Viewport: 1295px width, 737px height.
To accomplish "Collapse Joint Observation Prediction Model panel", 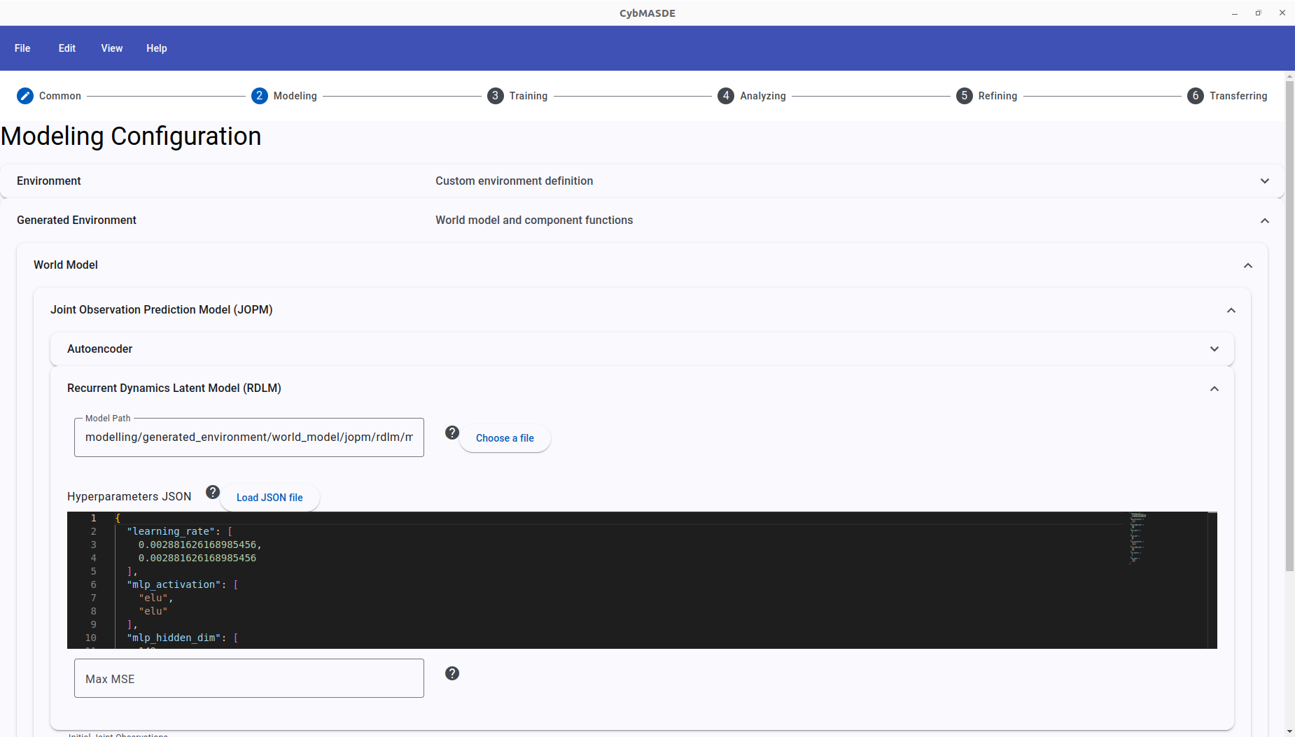I will click(1231, 310).
